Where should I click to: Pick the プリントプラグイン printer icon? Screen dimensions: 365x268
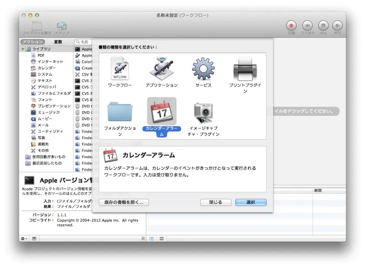[x=245, y=69]
